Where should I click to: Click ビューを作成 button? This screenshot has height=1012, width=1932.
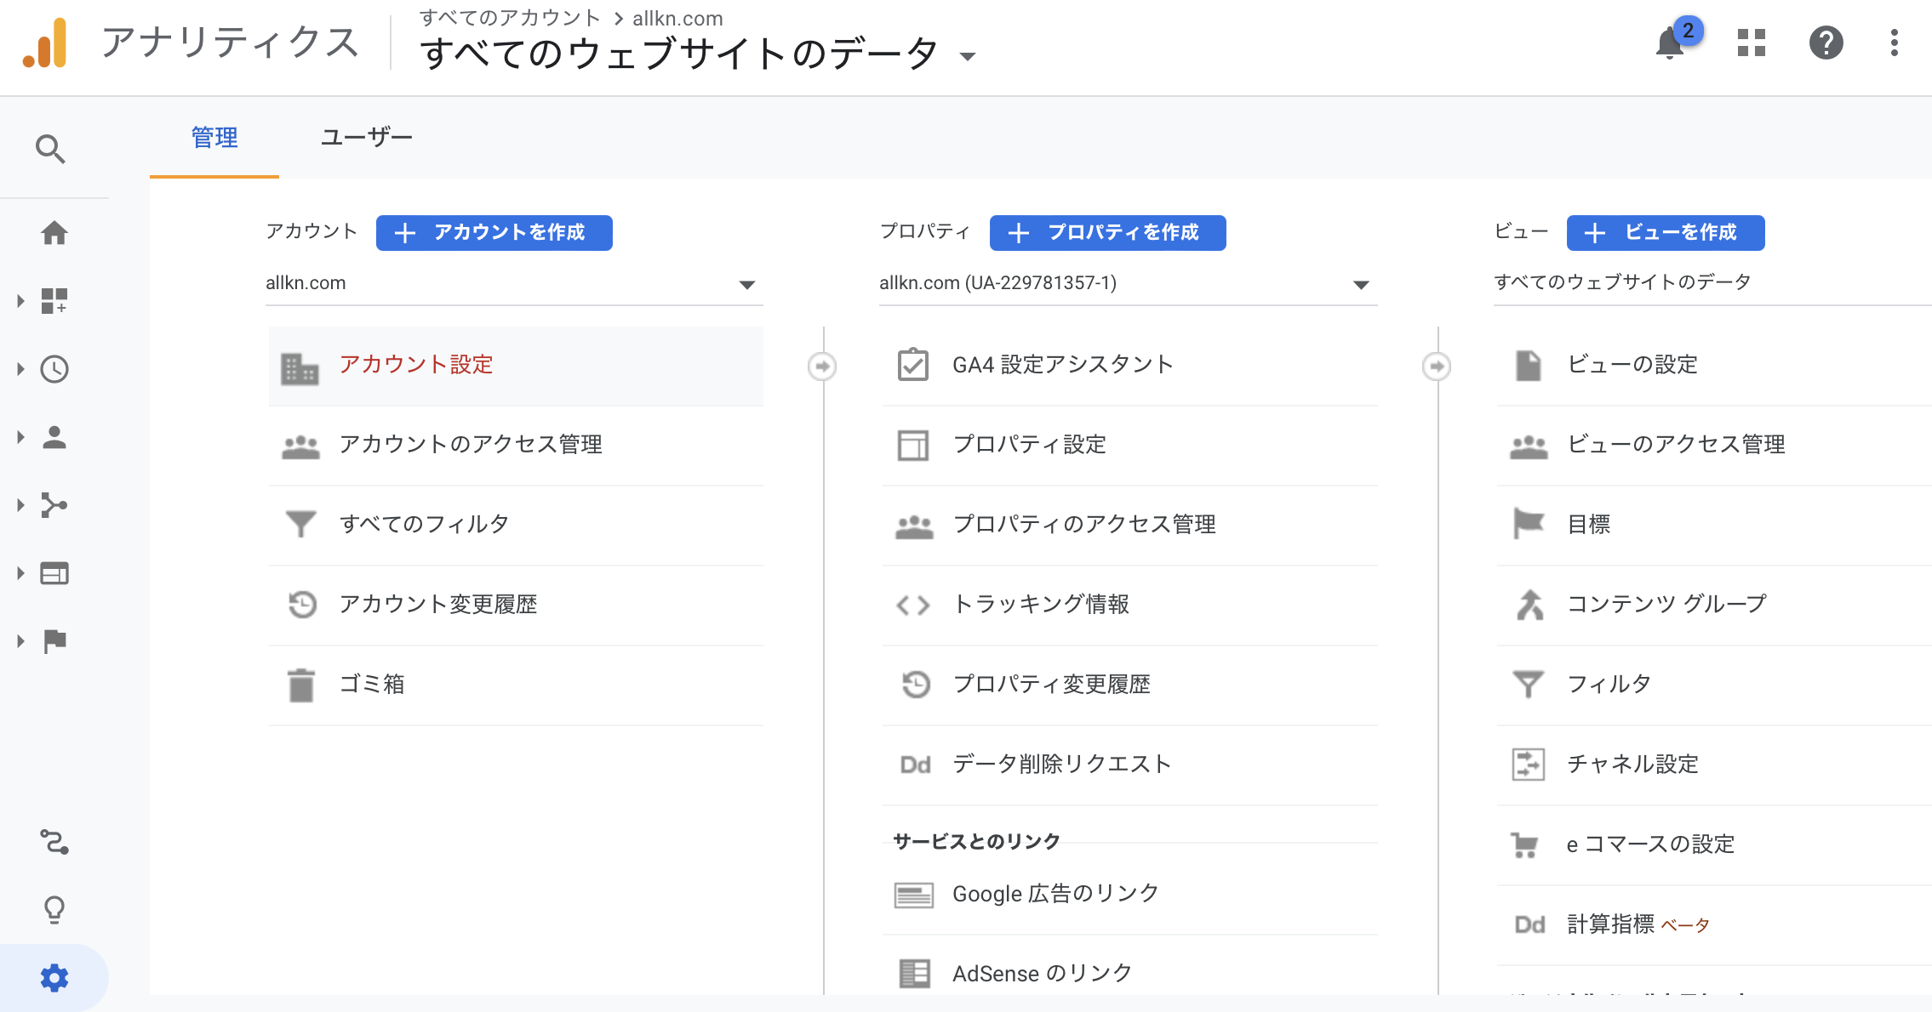[x=1666, y=233]
